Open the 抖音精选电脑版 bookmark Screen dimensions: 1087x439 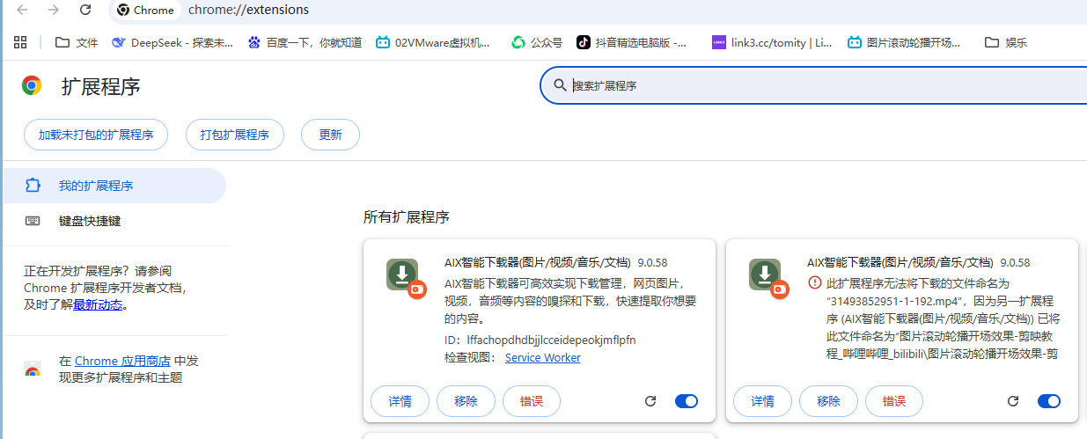[x=632, y=42]
